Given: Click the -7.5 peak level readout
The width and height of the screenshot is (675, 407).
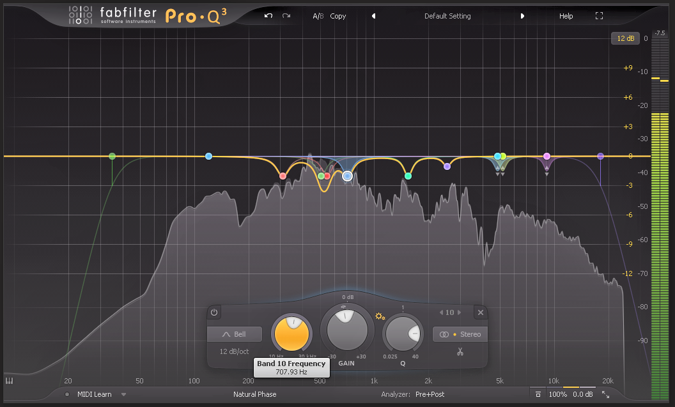Looking at the screenshot, I should tap(660, 33).
